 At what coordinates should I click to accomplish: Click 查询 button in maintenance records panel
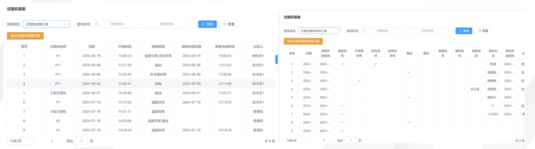[x=464, y=31]
